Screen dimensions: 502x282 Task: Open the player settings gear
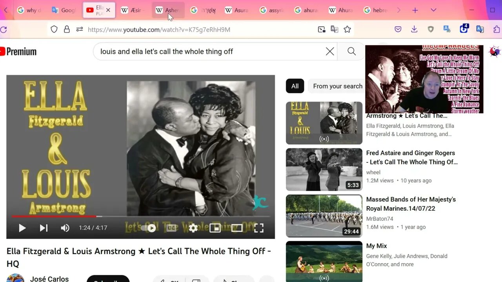193,228
